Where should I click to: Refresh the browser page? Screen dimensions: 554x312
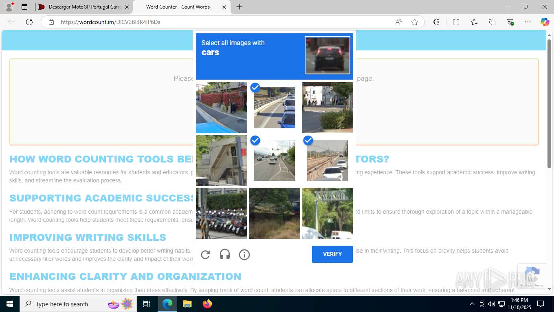click(29, 22)
